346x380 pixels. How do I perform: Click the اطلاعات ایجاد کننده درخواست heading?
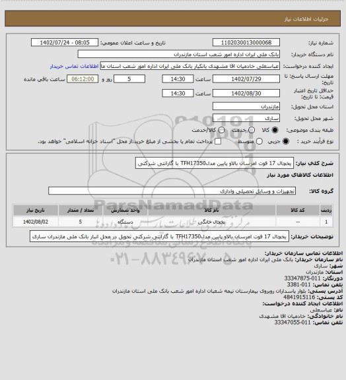302,303
